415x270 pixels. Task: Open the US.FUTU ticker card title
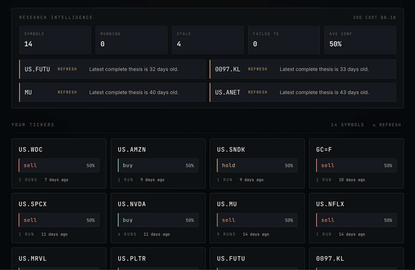click(x=231, y=258)
